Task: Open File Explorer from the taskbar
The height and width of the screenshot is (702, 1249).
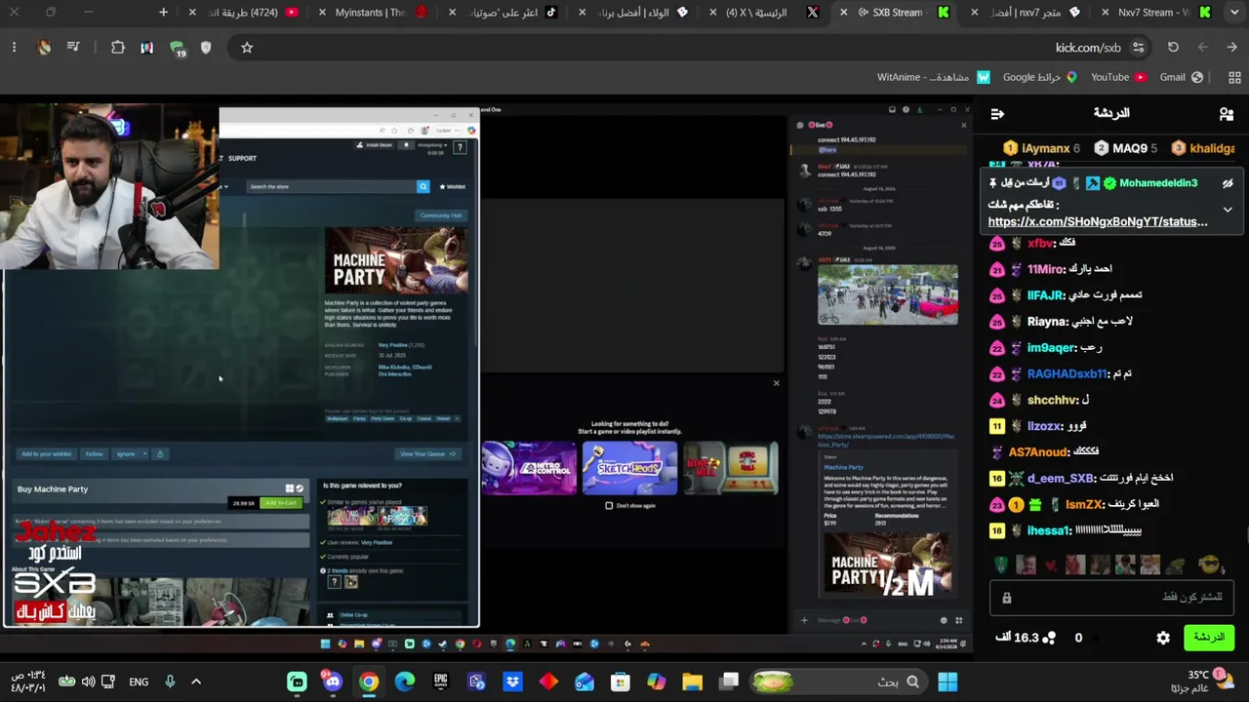Action: (693, 682)
